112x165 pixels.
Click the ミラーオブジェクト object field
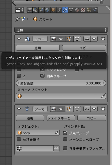(61, 96)
